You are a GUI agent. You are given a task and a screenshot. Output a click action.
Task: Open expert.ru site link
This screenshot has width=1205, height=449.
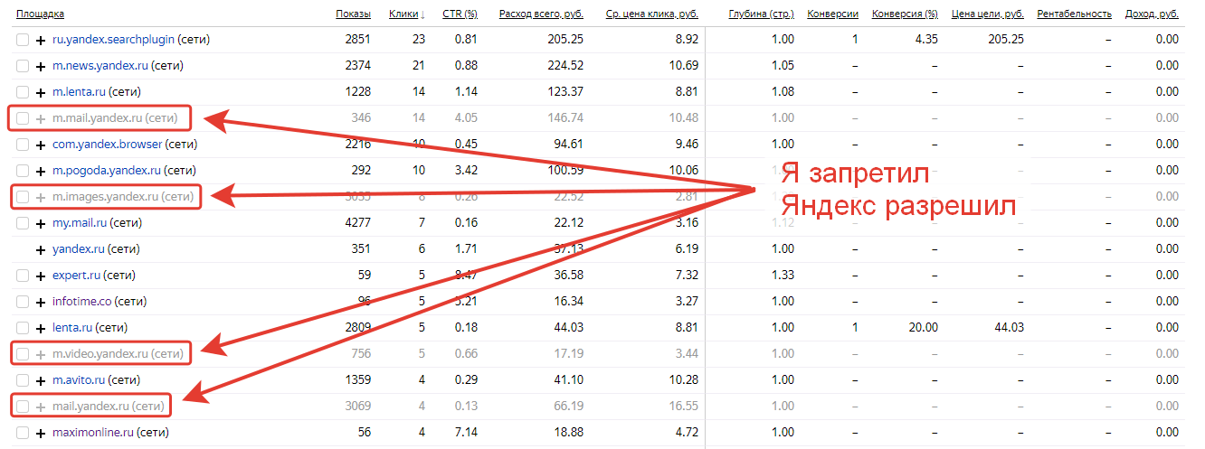(76, 276)
